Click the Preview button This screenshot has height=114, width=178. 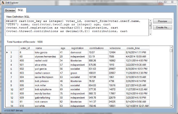(162, 21)
